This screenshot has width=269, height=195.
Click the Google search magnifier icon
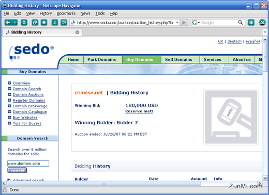click(241, 22)
